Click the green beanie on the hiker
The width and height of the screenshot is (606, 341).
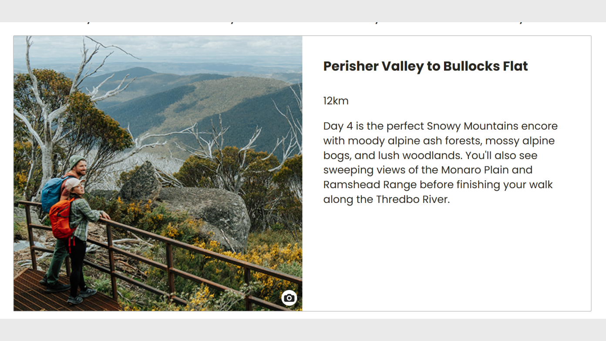77,160
